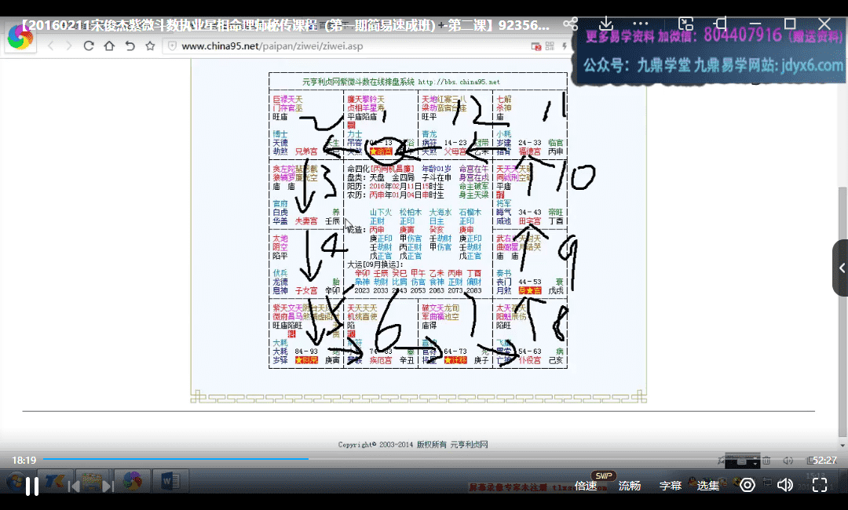Open the share icon in title bar

tap(571, 24)
